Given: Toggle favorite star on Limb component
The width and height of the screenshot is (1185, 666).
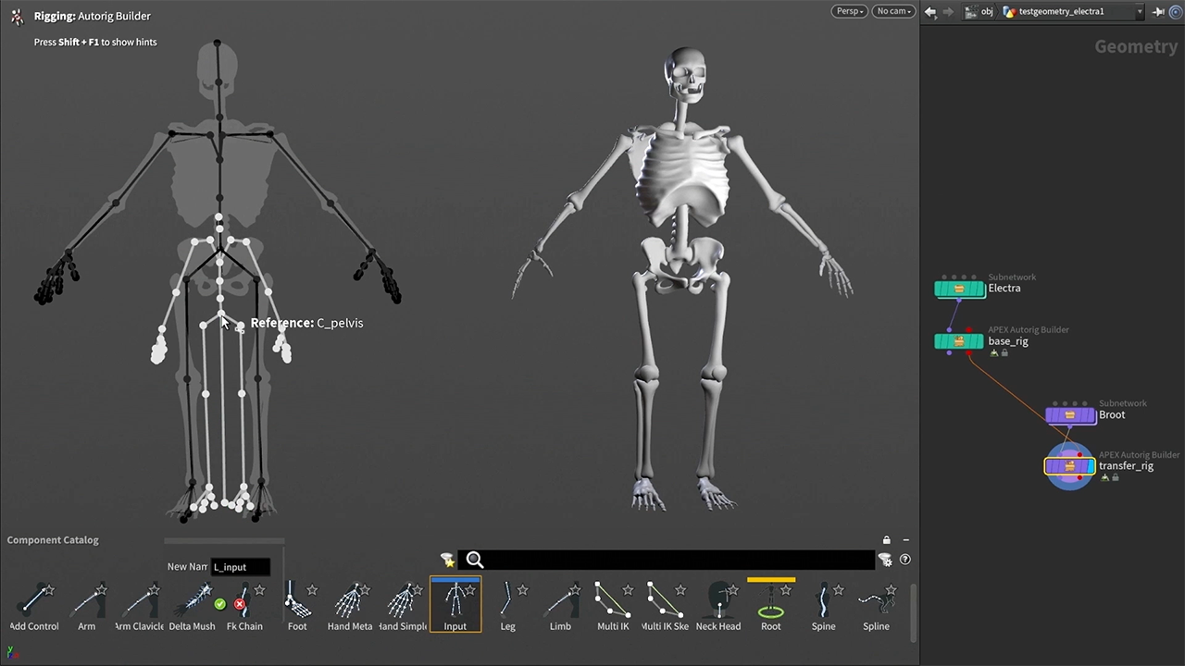Looking at the screenshot, I should point(575,590).
